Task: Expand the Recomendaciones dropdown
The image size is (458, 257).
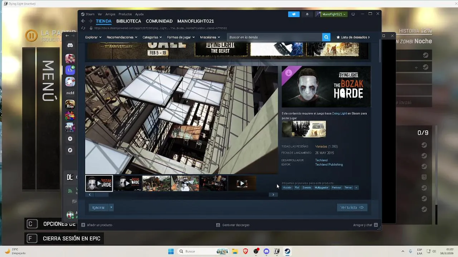Action: point(122,37)
